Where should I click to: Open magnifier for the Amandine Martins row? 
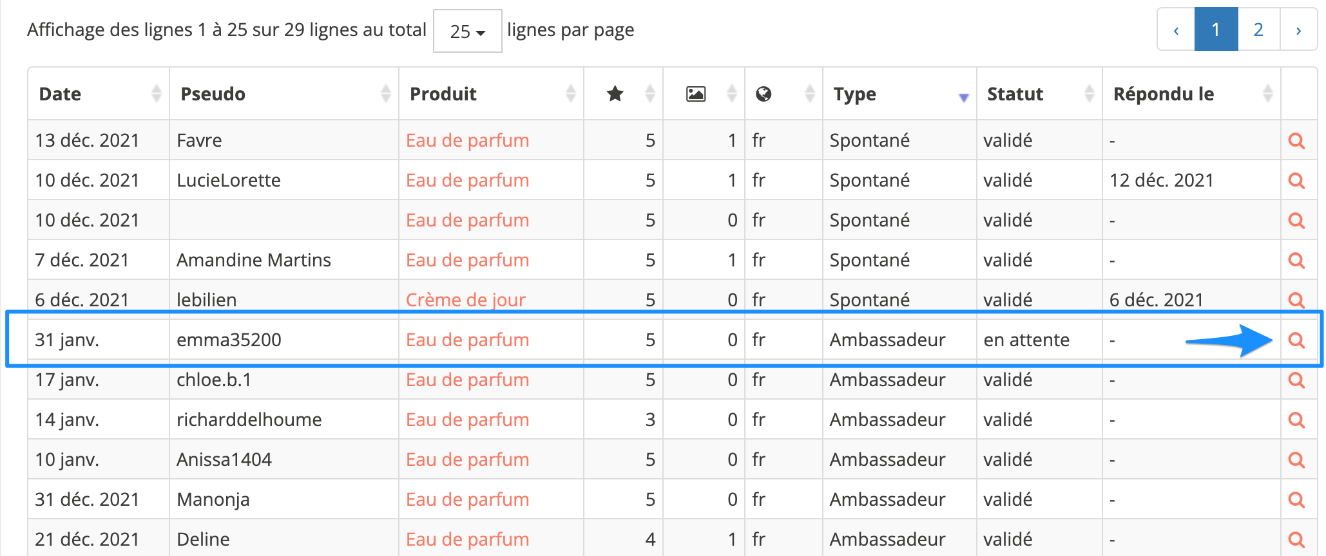tap(1296, 261)
